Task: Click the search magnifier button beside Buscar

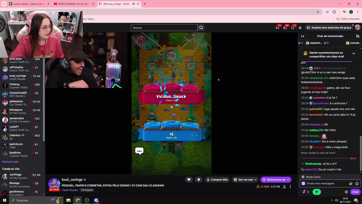Action: (x=201, y=27)
